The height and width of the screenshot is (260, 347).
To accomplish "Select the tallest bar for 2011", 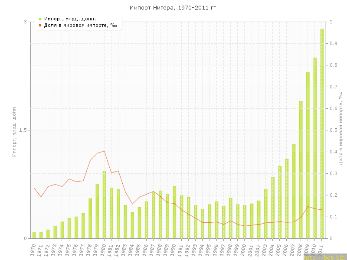I will 322,134.
